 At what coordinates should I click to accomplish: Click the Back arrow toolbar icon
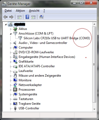(5, 17)
